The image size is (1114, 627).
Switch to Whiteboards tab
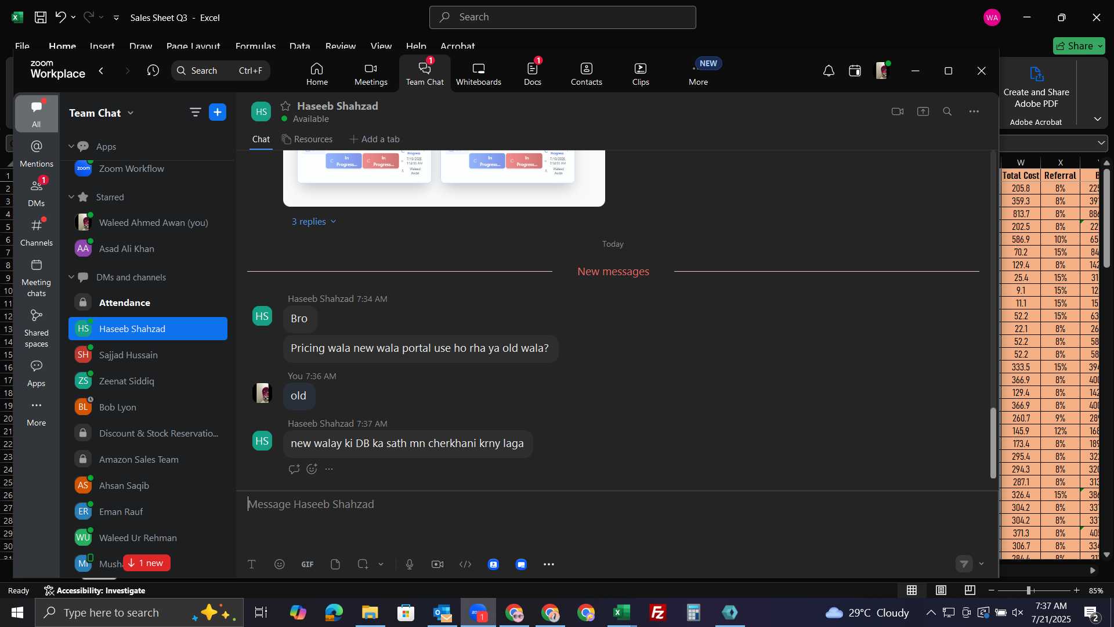(x=478, y=74)
